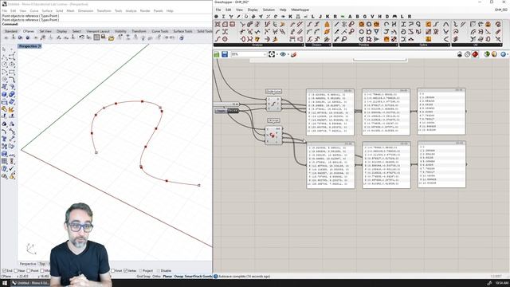The image size is (510, 287).
Task: Select the Circle tool in Rhino sidebar
Action: (5, 65)
